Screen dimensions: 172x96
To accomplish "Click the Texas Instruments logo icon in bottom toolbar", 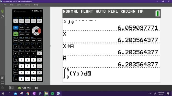I will 2,88.
